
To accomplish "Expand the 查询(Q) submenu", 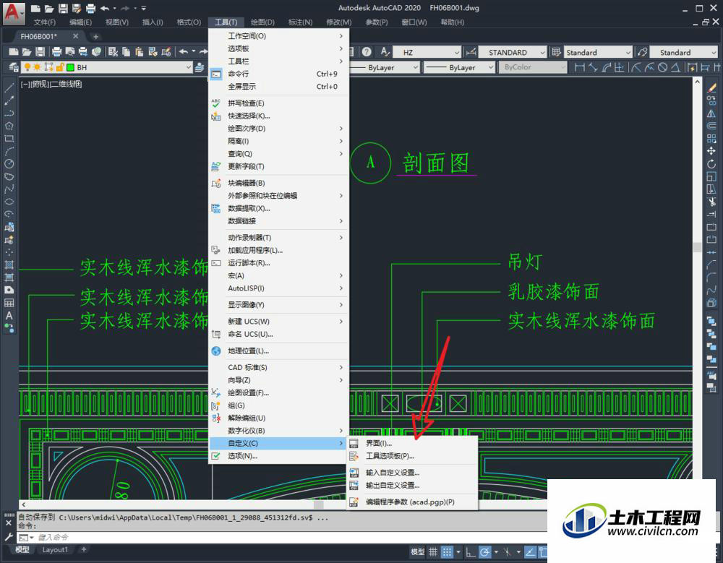I will tap(278, 154).
